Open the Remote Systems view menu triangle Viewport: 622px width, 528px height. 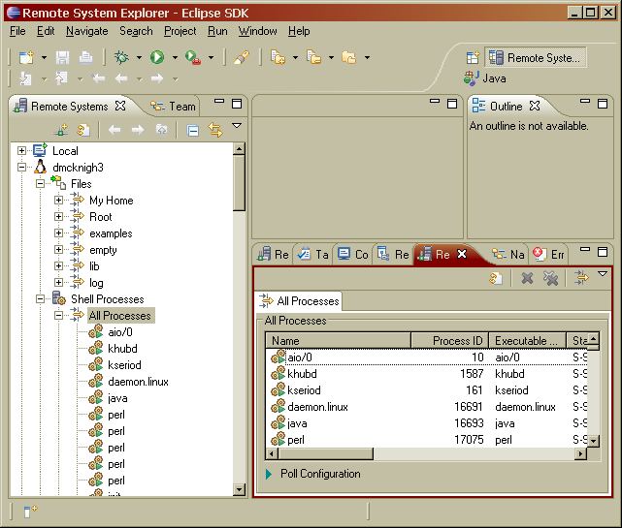(237, 126)
